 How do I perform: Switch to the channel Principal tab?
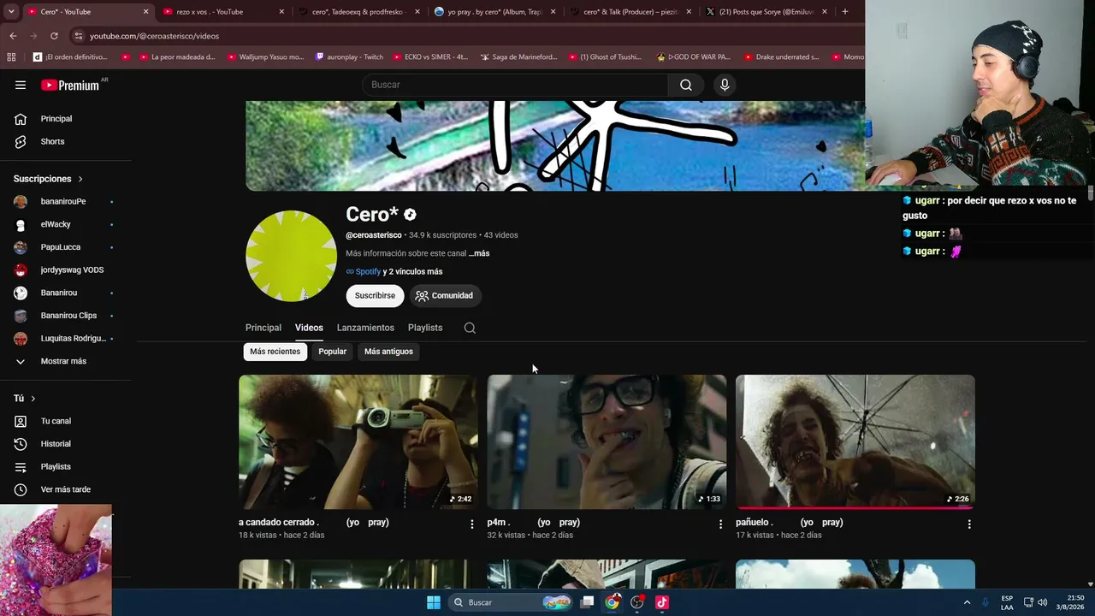point(263,328)
